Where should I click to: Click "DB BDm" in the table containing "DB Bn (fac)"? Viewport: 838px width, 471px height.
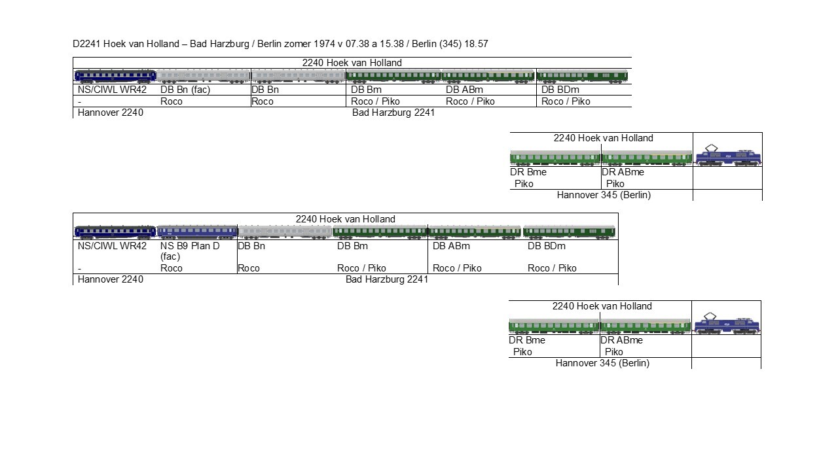pyautogui.click(x=560, y=90)
